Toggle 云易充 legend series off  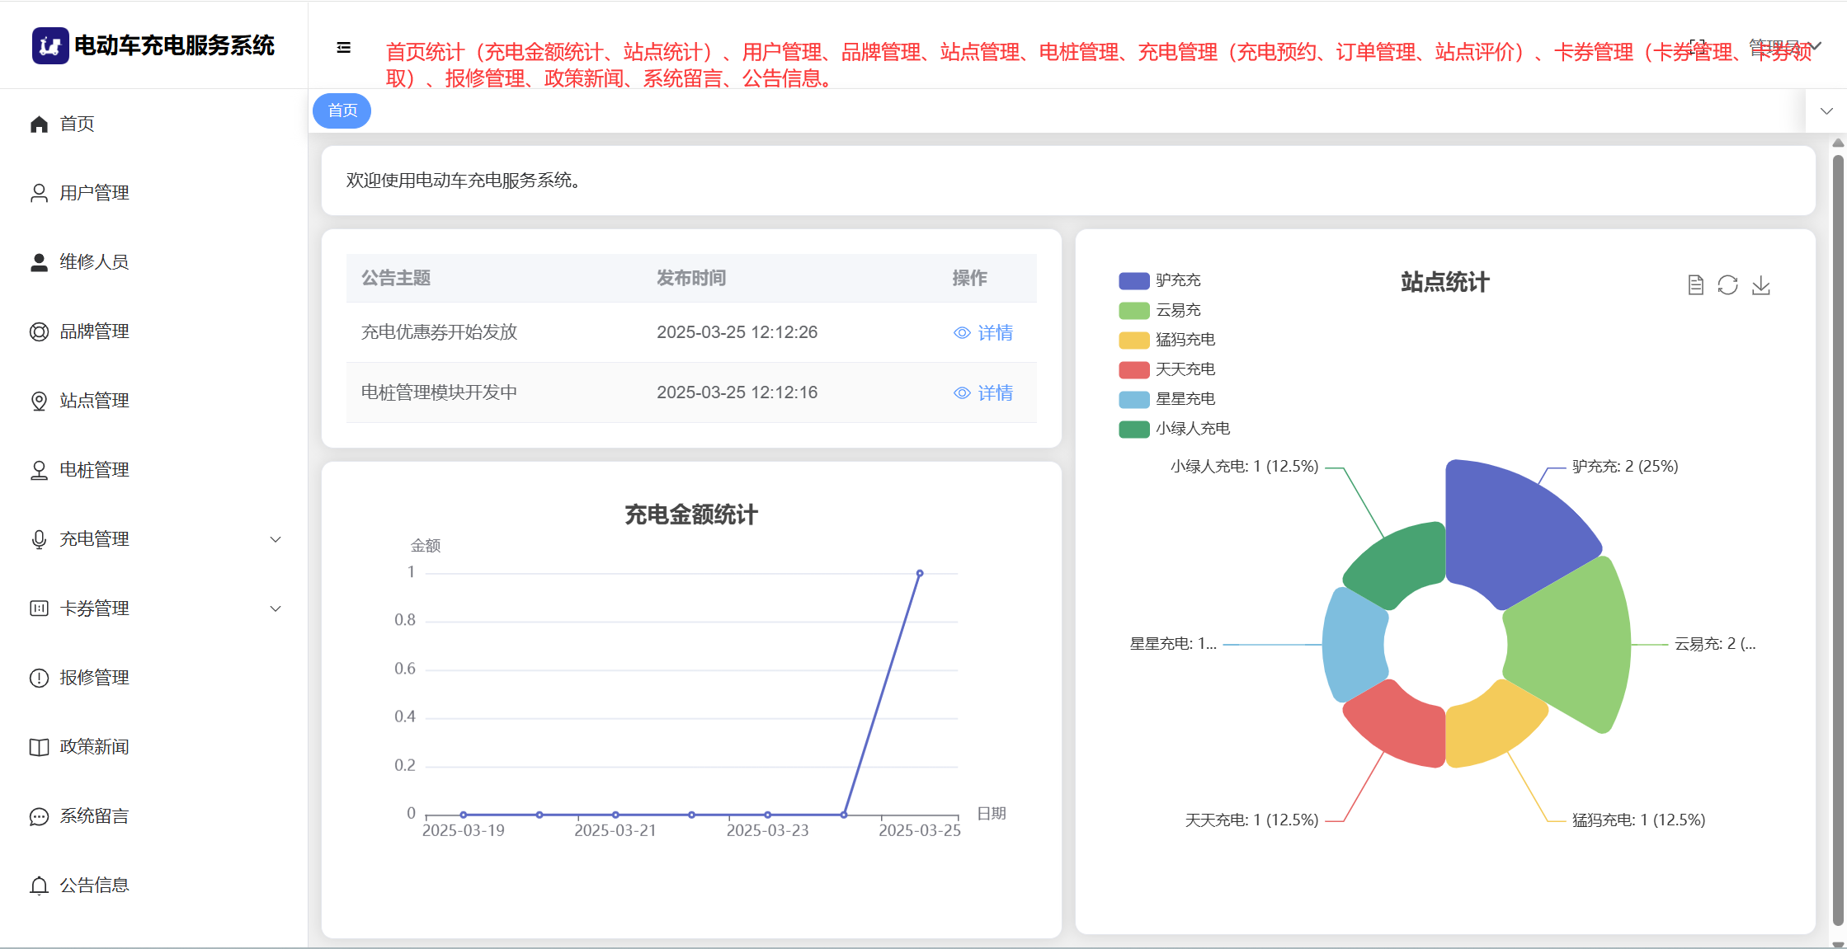[x=1134, y=310]
